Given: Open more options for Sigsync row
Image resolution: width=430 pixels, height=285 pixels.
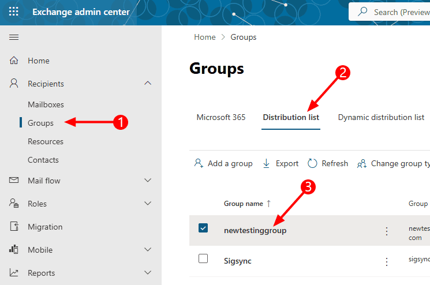Looking at the screenshot, I should [387, 261].
